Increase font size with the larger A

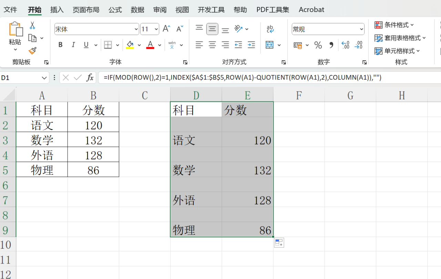(166, 29)
